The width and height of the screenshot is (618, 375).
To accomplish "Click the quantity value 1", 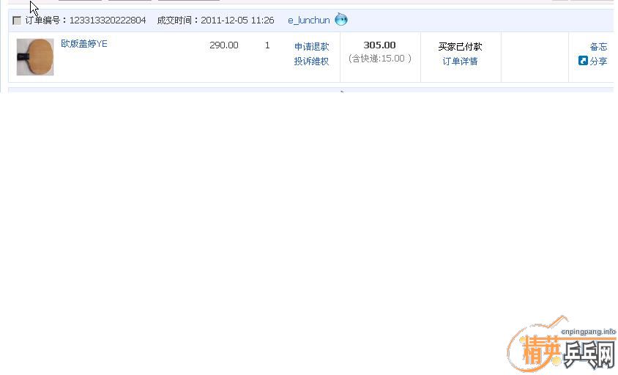I will pos(267,45).
